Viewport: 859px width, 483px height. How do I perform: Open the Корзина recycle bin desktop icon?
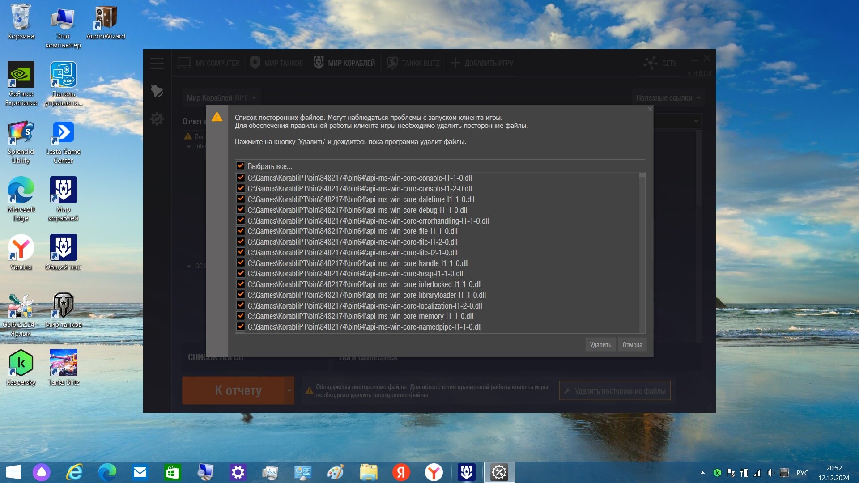[21, 22]
